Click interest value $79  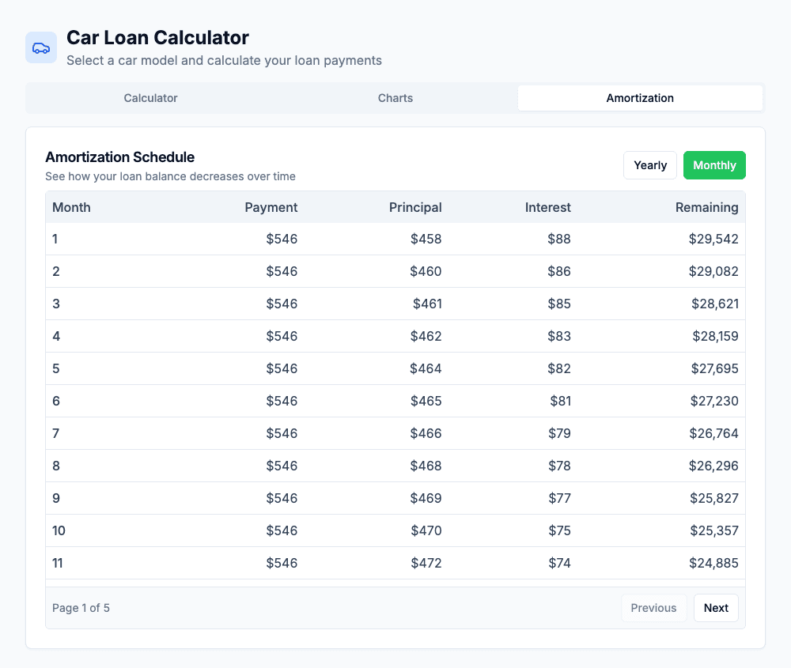coord(559,433)
